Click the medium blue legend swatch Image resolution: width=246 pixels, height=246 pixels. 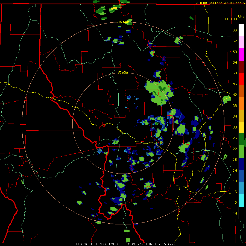pos(241,176)
